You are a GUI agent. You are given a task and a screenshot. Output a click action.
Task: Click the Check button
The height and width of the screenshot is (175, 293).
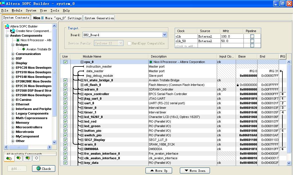click(44, 168)
